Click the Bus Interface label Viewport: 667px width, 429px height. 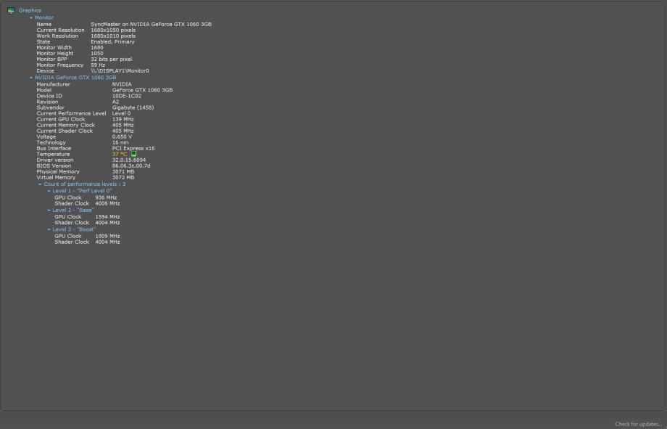[54, 149]
